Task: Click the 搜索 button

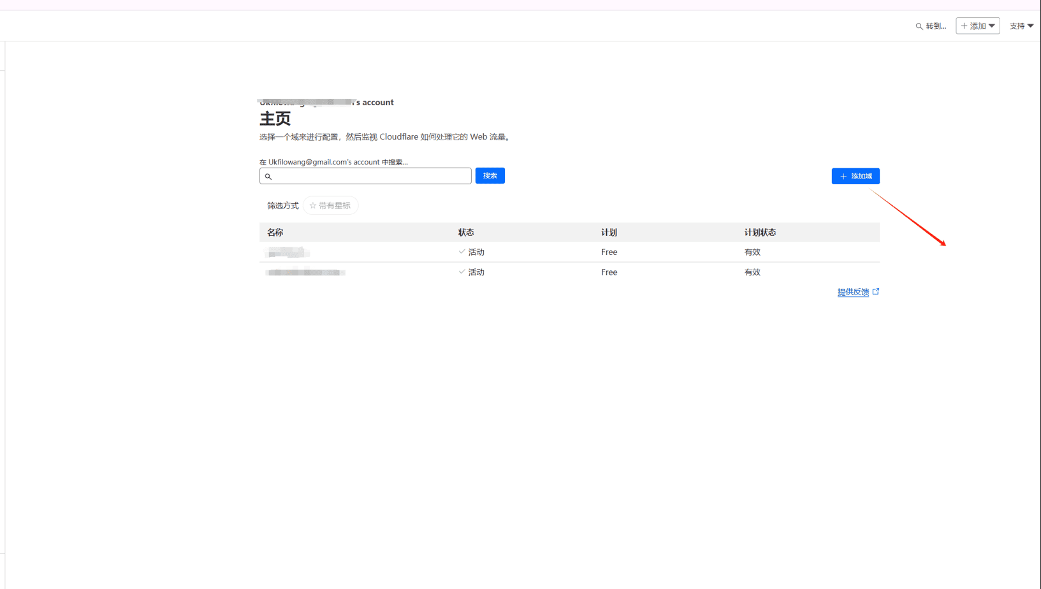Action: point(490,175)
